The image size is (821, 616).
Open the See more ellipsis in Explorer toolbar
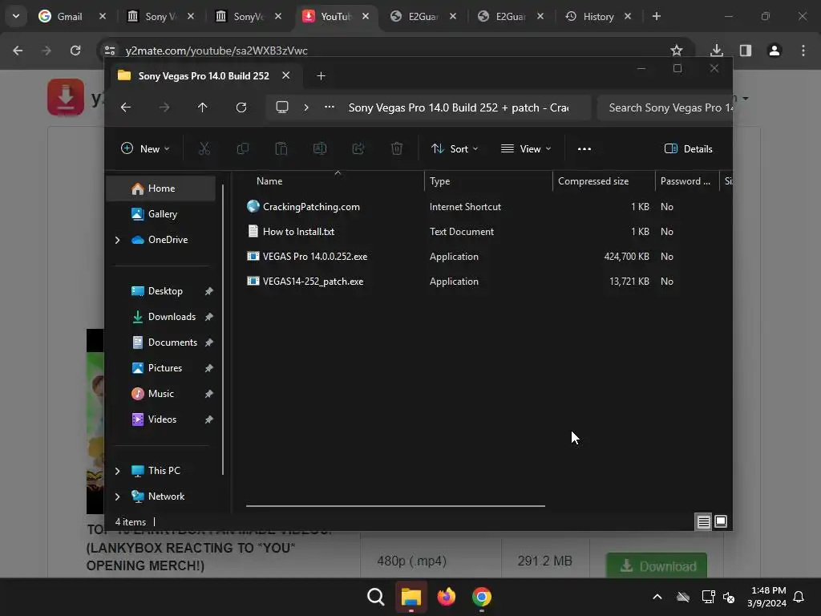(x=584, y=148)
